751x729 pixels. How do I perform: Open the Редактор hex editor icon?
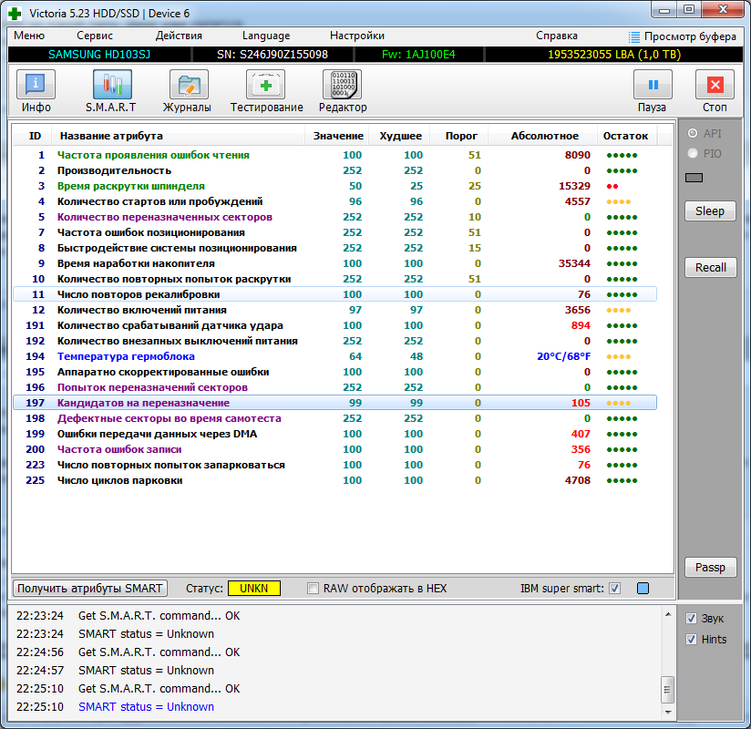(342, 86)
